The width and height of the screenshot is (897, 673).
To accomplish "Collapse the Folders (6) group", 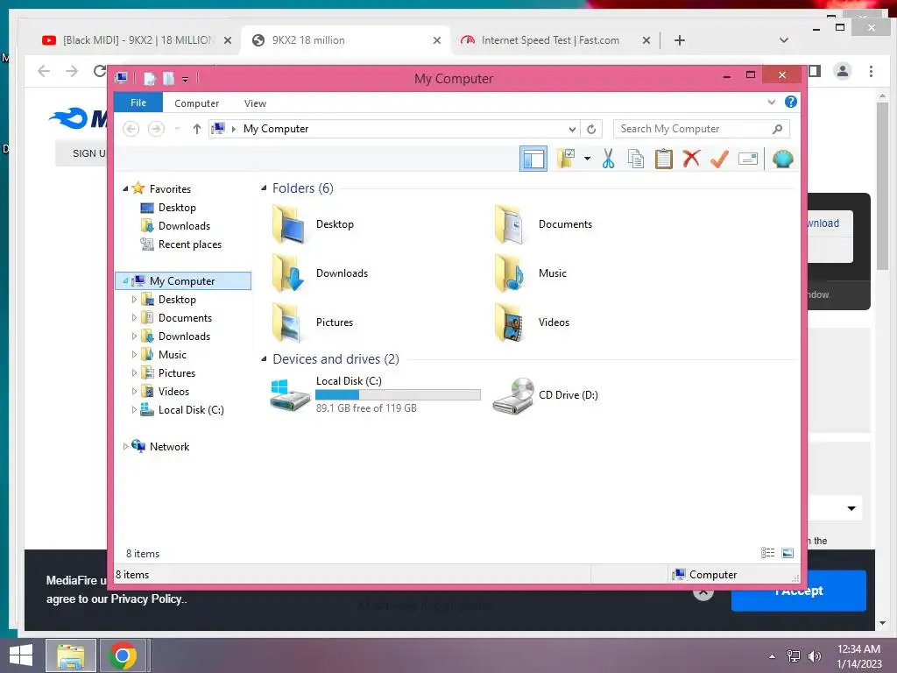I will tap(264, 188).
